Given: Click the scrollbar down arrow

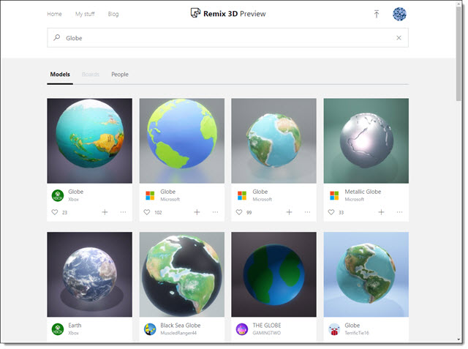Looking at the screenshot, I should 458,339.
